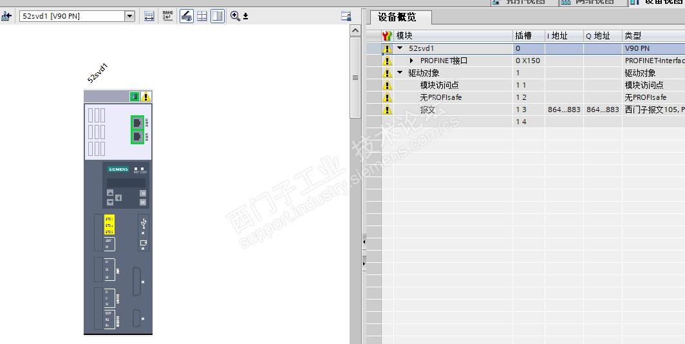Open the 52svd1 [V90 PN] device selector dropdown
This screenshot has width=685, height=344.
130,17
